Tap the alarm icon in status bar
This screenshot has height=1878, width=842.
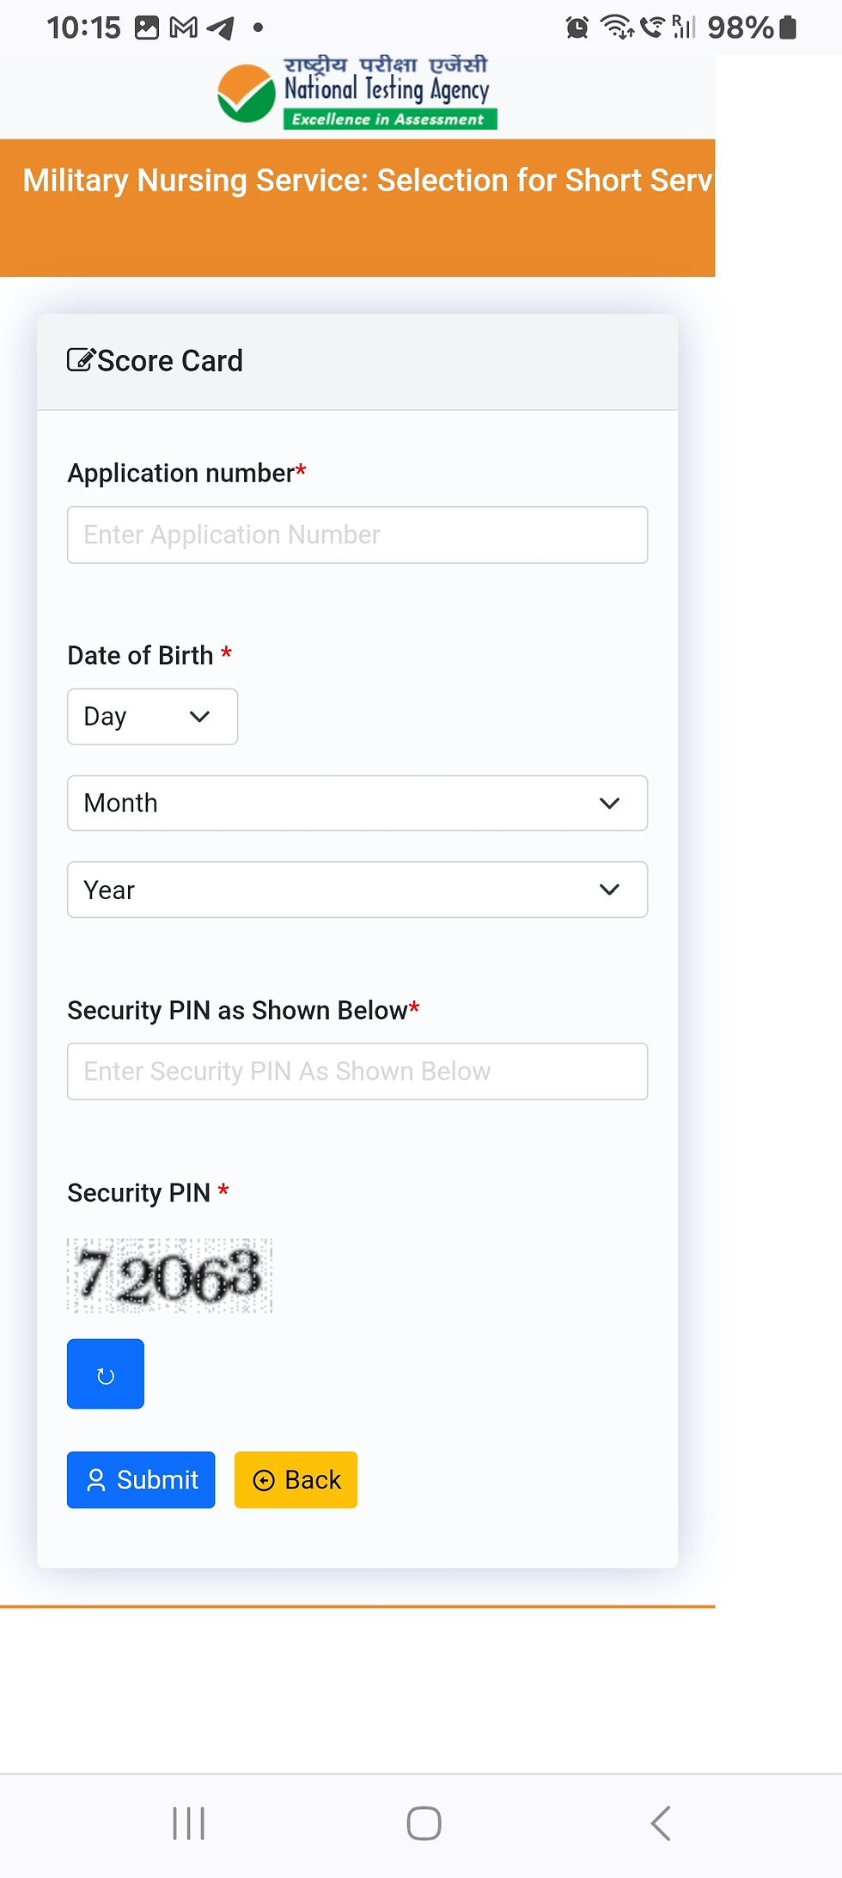pos(577,28)
